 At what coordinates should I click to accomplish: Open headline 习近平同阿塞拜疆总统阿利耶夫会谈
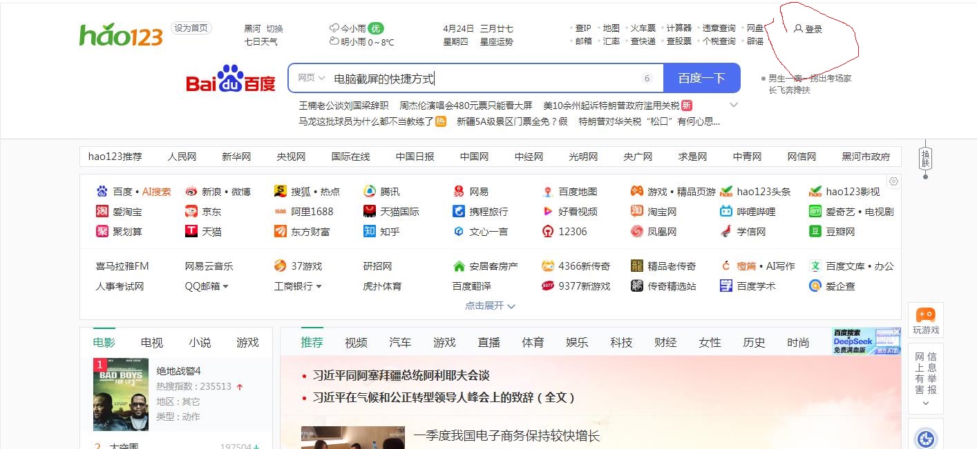401,376
